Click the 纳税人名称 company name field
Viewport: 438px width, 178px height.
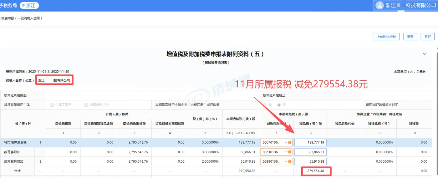click(54, 80)
